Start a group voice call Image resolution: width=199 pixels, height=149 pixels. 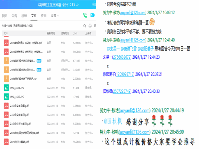(85, 15)
